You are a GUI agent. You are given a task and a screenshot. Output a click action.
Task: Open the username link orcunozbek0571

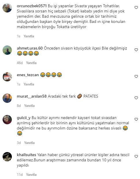coord(32,6)
